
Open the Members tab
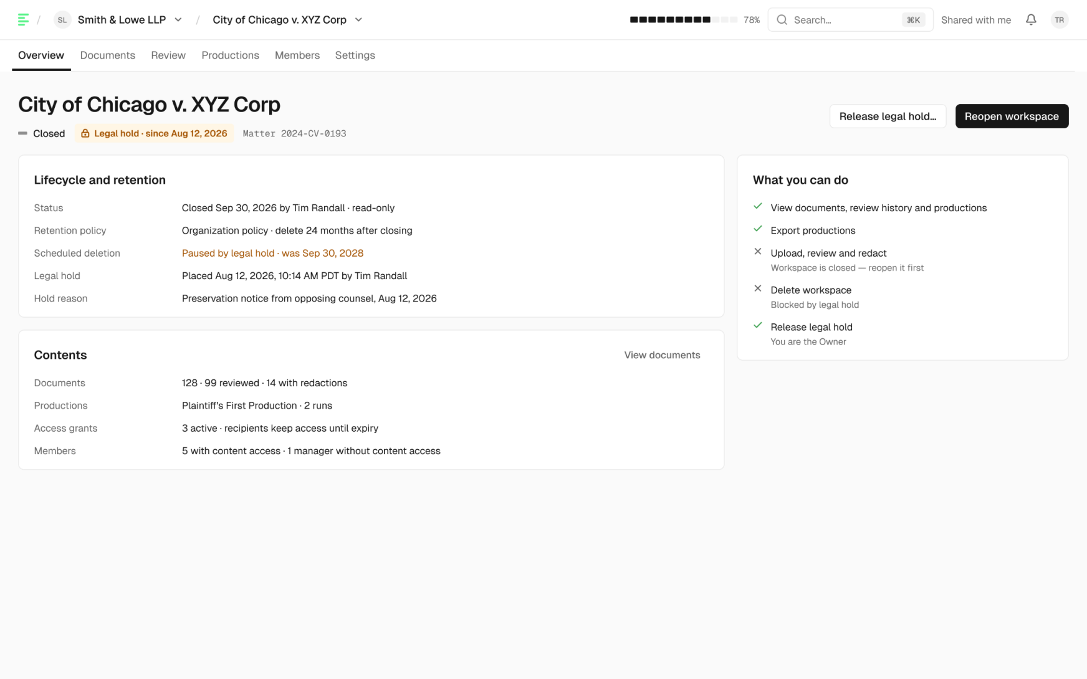tap(297, 55)
